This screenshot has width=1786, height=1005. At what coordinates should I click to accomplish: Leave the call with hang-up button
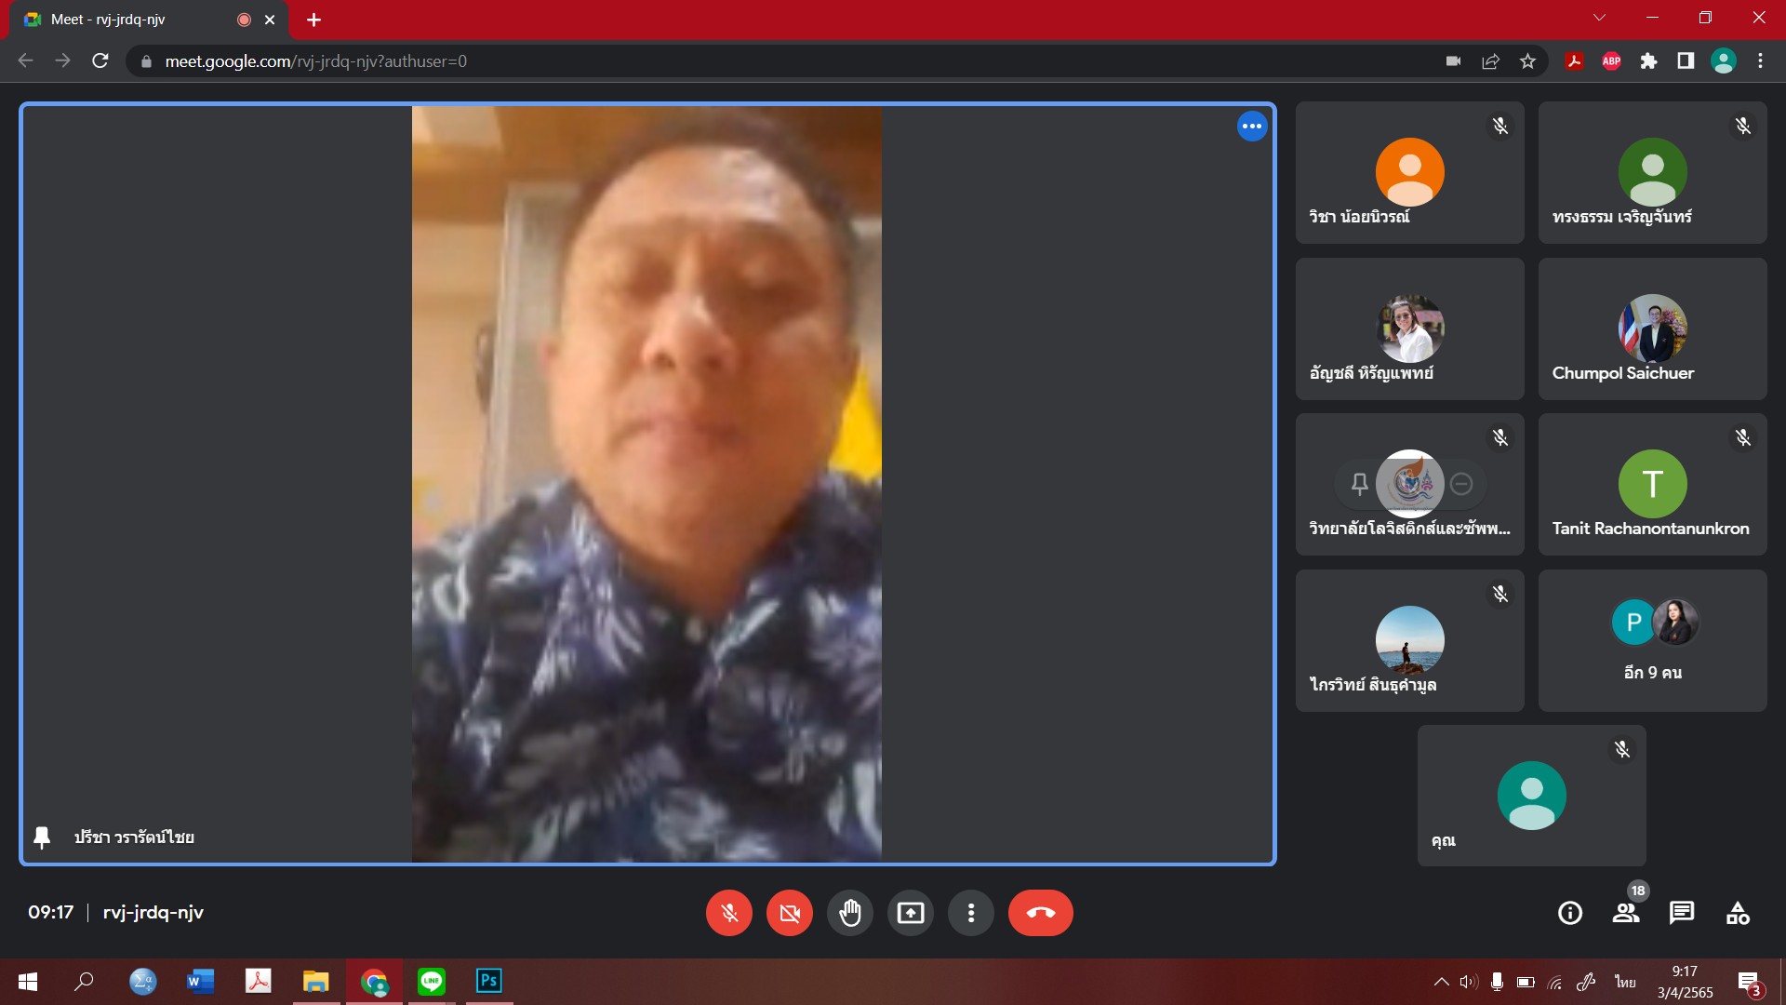point(1040,913)
